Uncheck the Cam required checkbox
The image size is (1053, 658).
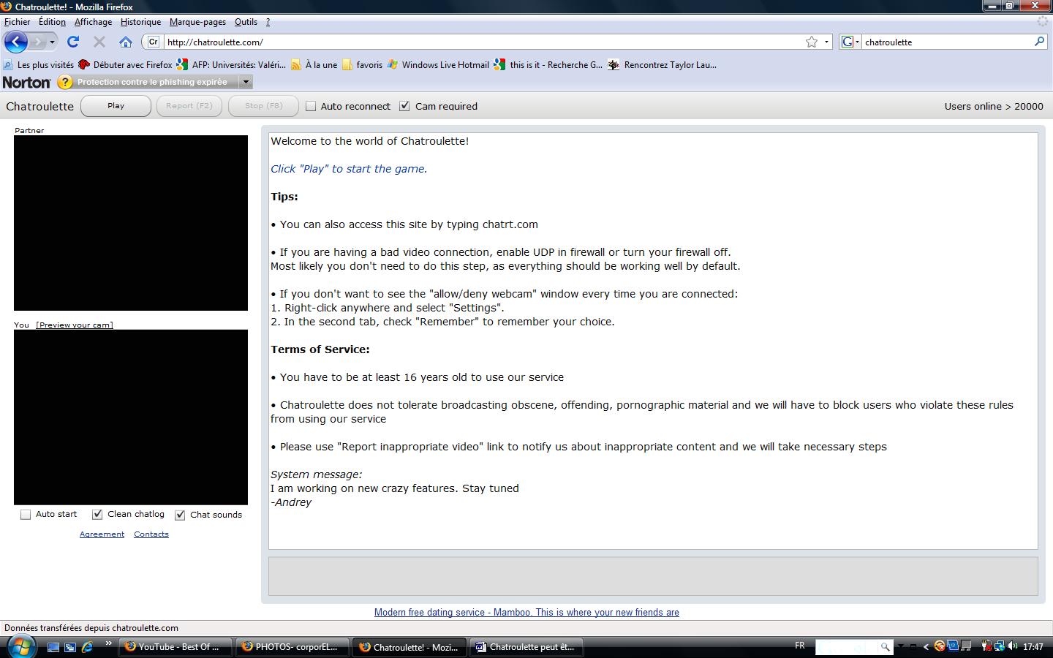[x=404, y=106]
